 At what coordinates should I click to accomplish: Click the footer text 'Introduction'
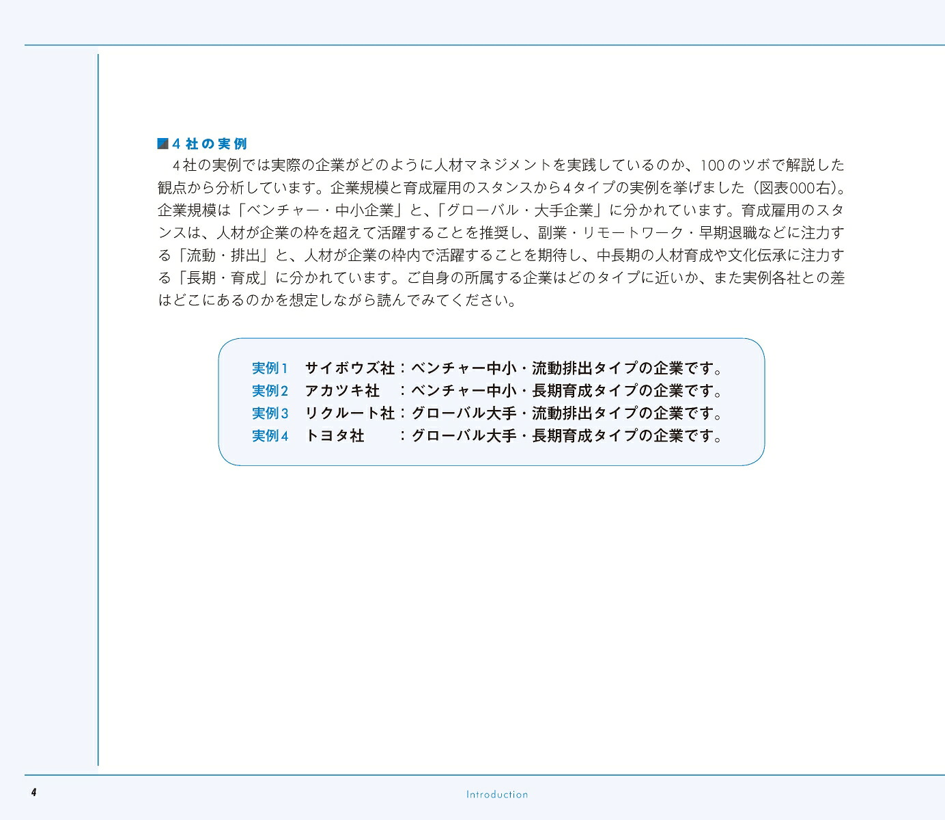point(497,795)
